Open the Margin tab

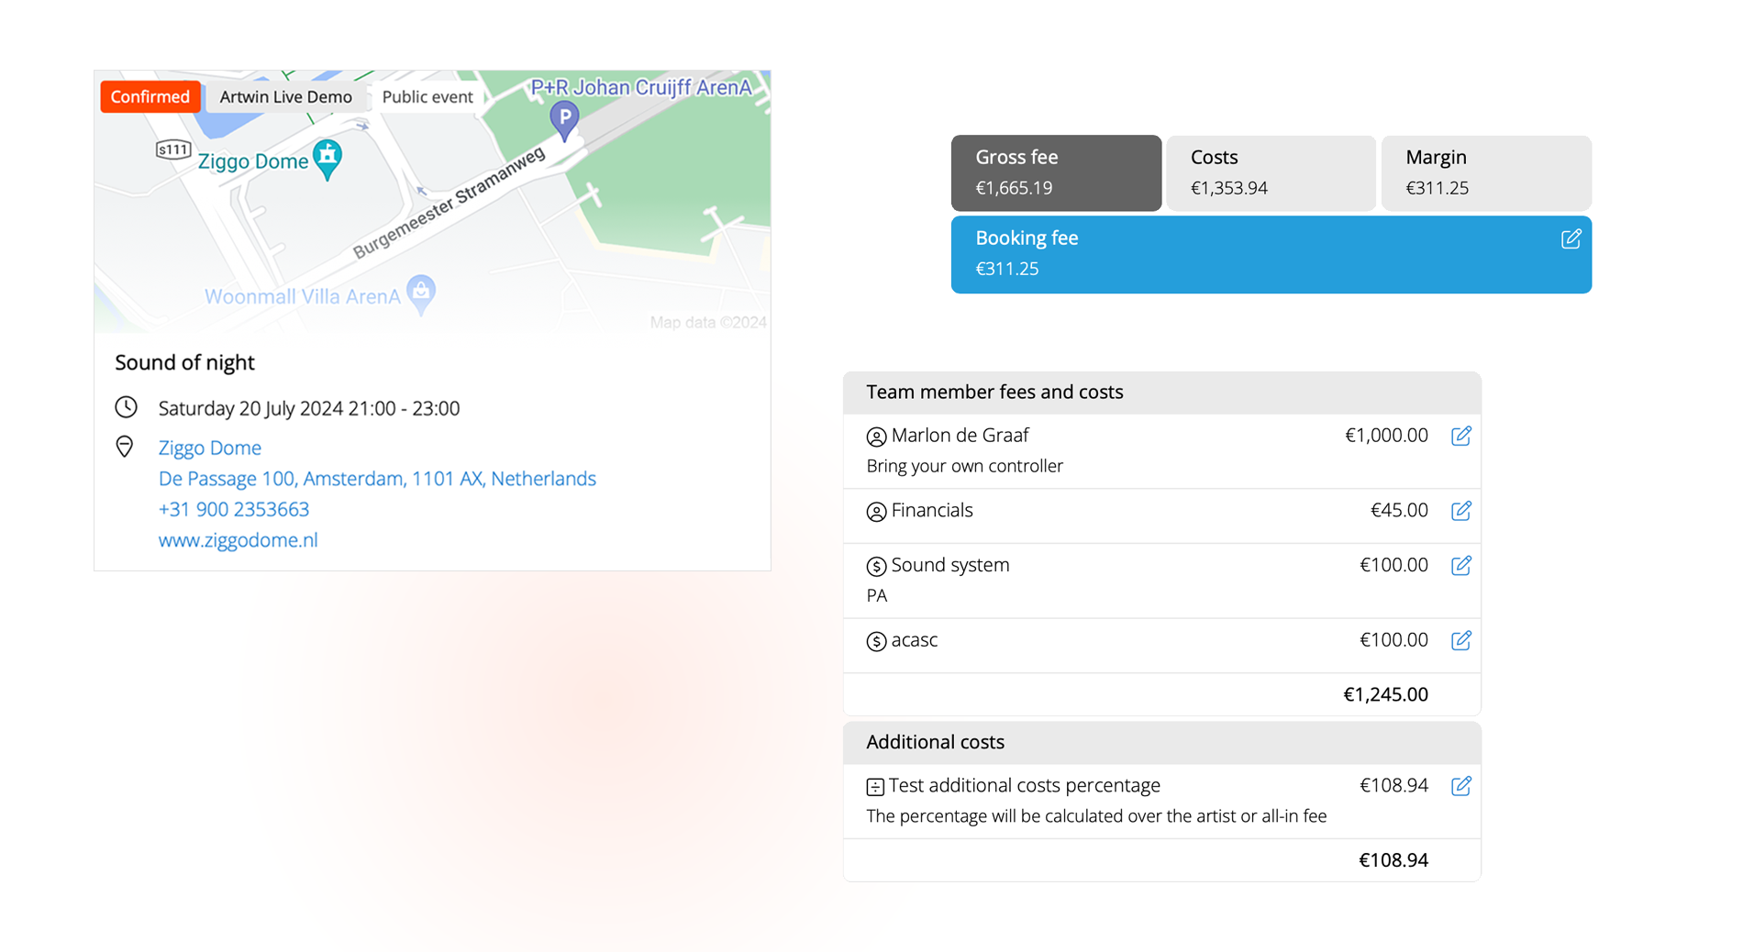click(x=1486, y=172)
